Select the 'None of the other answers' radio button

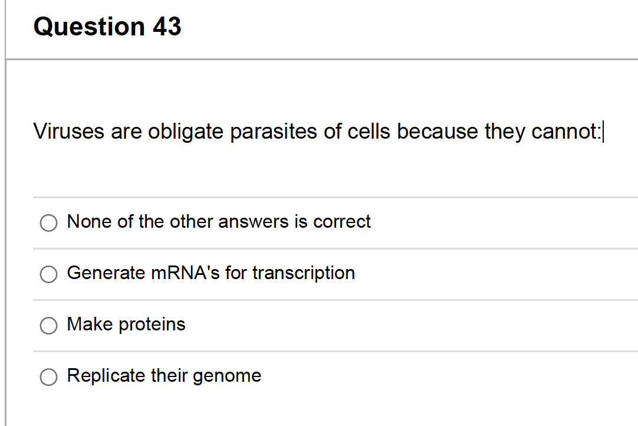pos(48,222)
